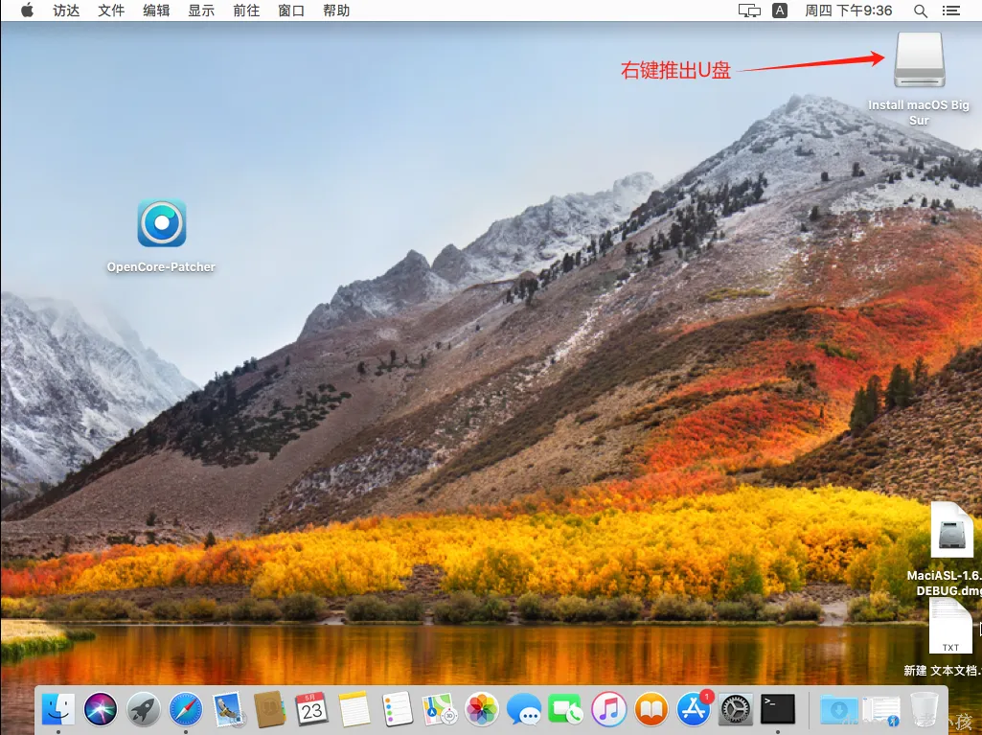Open Finder from the Dock
This screenshot has height=735, width=982.
(x=58, y=709)
